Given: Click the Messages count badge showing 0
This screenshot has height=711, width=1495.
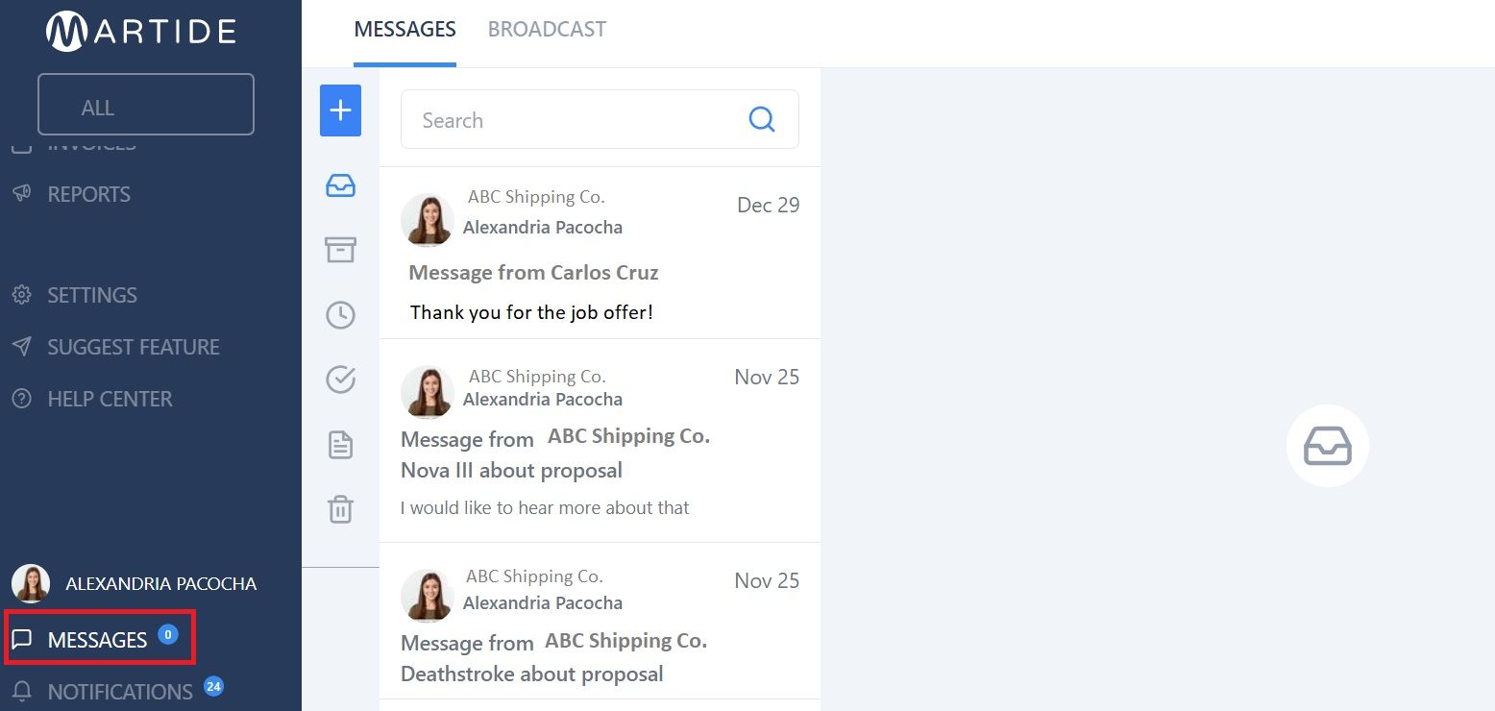Looking at the screenshot, I should point(168,634).
